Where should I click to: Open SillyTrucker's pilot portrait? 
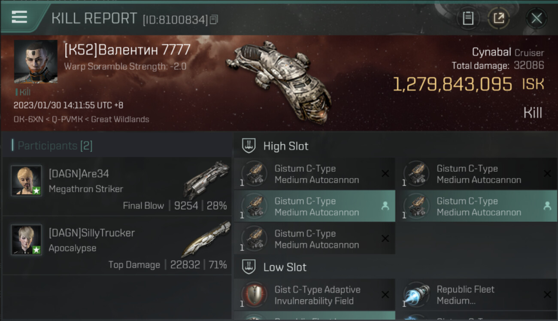[27, 240]
